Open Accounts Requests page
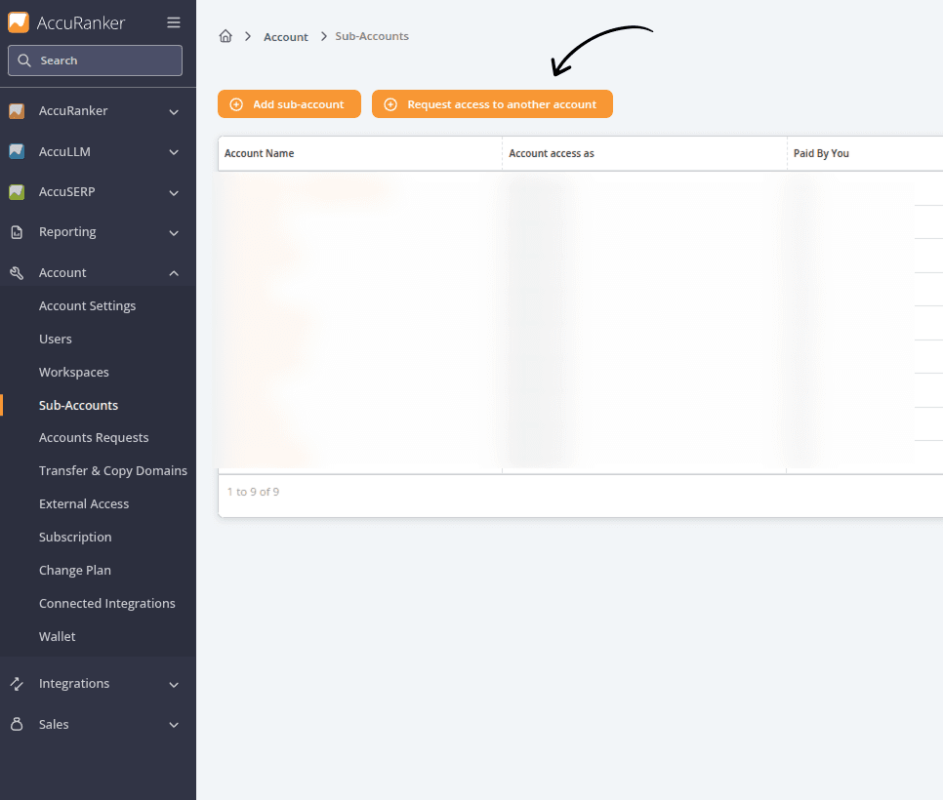This screenshot has height=800, width=943. coord(94,438)
